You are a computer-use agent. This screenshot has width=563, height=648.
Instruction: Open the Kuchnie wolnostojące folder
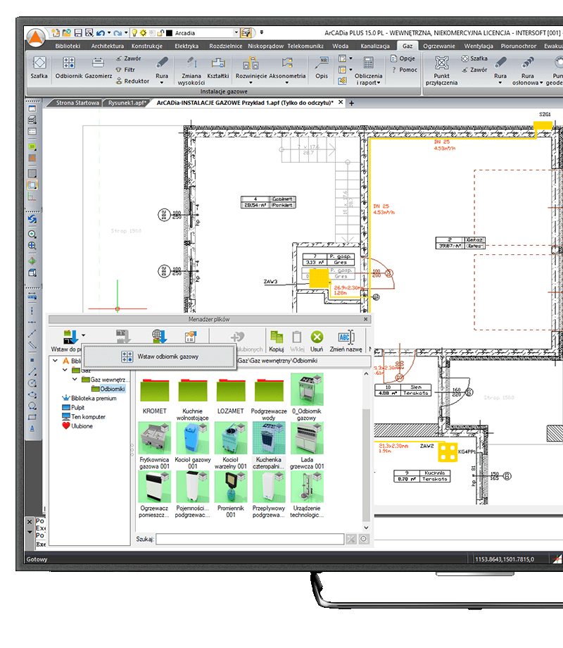point(193,397)
